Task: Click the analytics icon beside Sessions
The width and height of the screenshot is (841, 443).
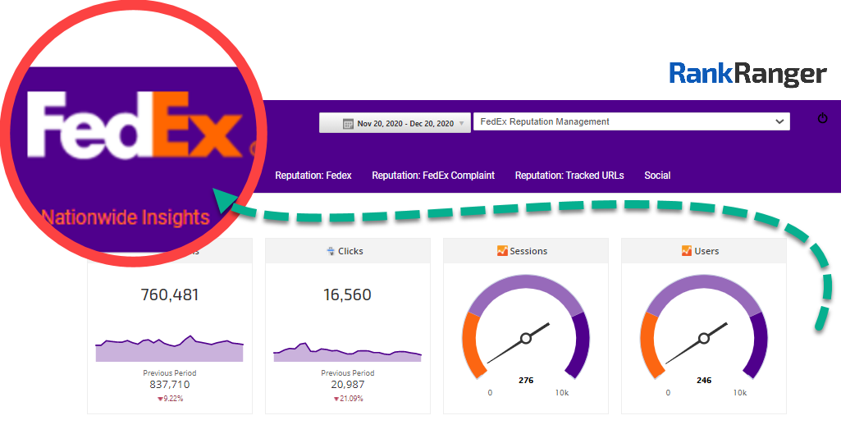Action: (x=502, y=250)
